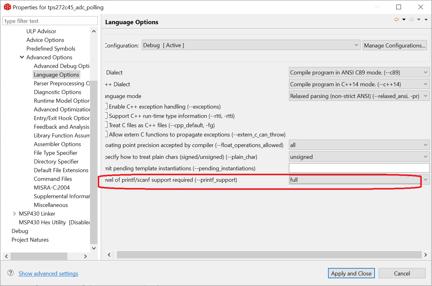Select Diagnostic Options in the tree
Screen dimensions: 432x286
(x=57, y=92)
